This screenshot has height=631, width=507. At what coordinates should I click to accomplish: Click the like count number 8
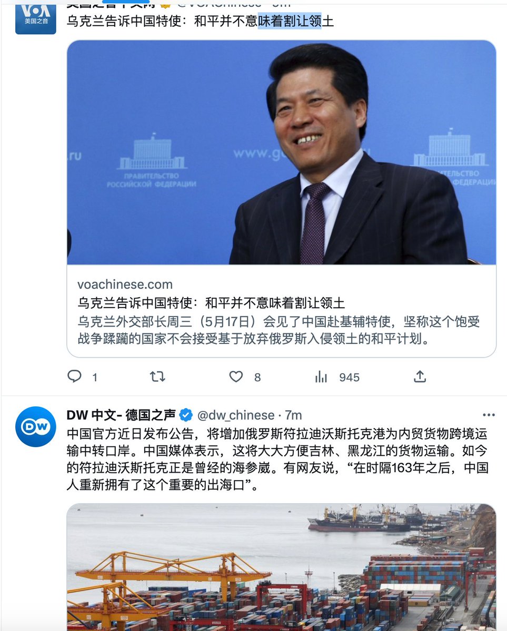(x=257, y=377)
